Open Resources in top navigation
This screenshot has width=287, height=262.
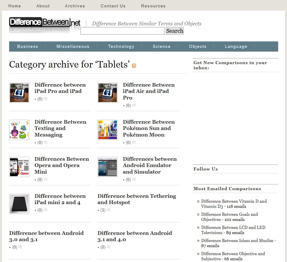tap(153, 6)
